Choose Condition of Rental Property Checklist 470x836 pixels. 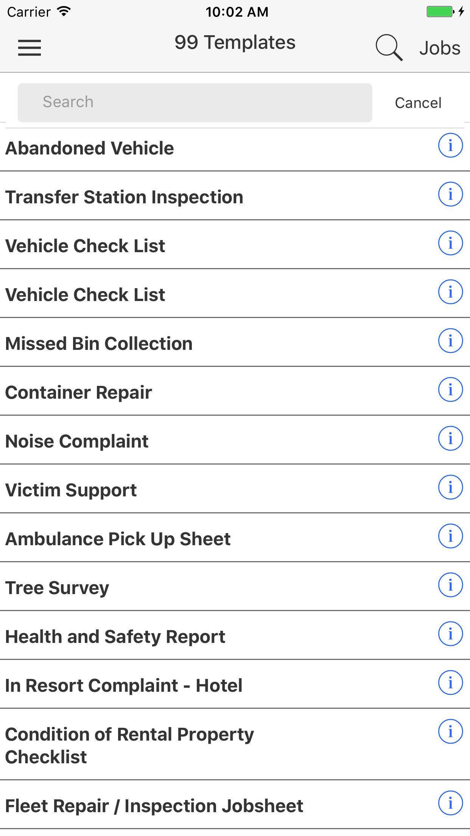(129, 745)
